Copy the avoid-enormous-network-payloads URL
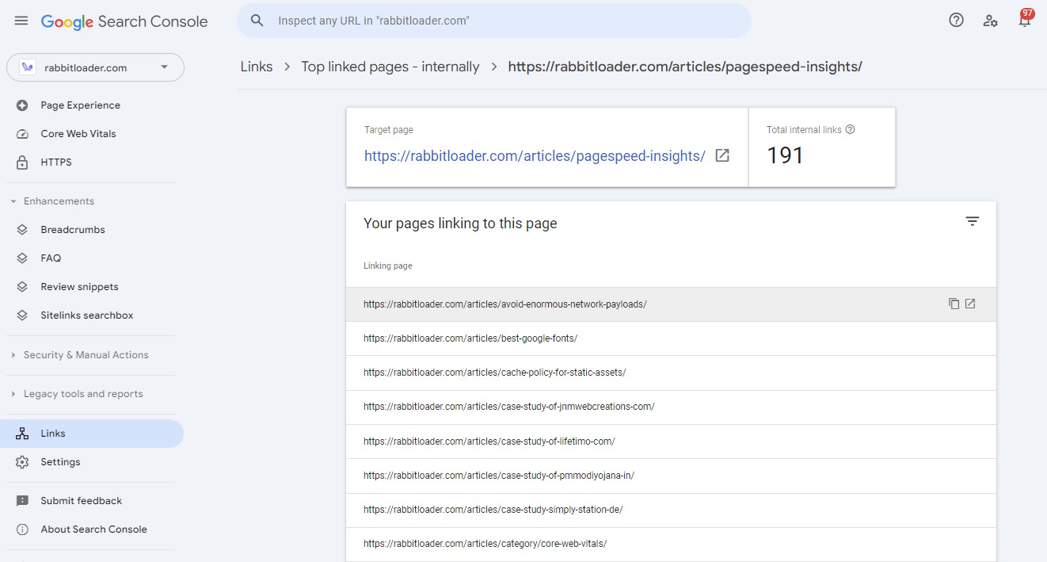This screenshot has height=562, width=1047. pos(954,304)
